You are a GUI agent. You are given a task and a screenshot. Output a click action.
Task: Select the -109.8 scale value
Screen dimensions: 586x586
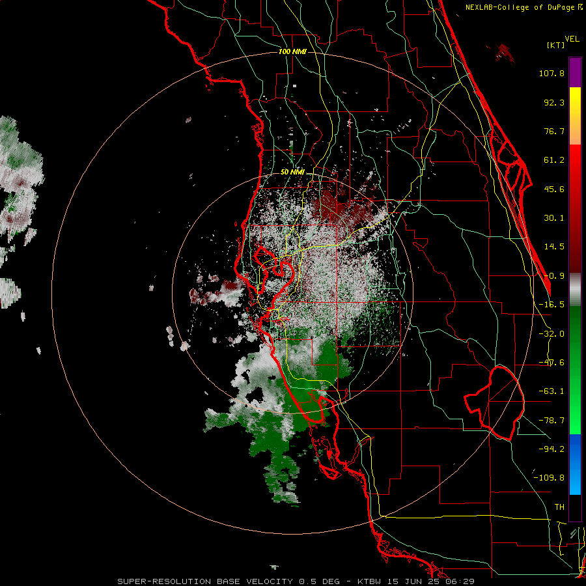(x=549, y=478)
